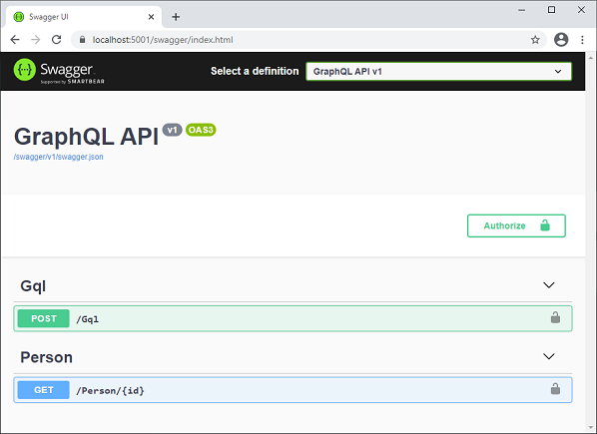Click the vertical scrollbar down arrow
The height and width of the screenshot is (434, 597).
point(591,427)
